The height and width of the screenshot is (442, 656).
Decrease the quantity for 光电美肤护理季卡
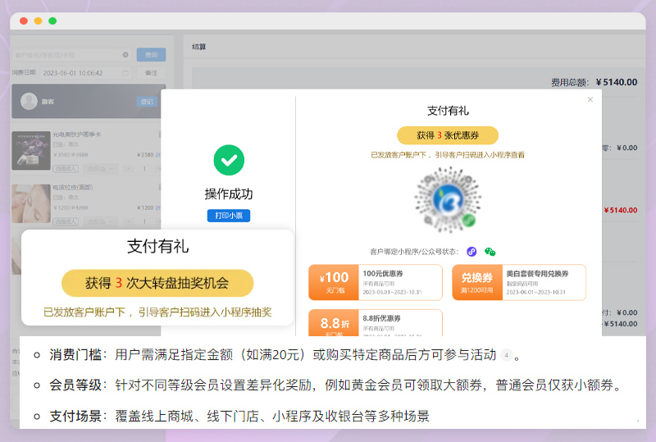click(x=129, y=169)
